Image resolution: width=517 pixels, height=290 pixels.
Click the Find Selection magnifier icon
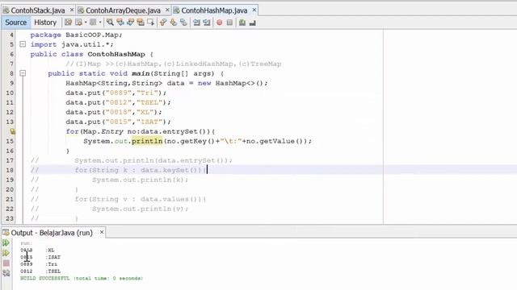tap(110, 23)
